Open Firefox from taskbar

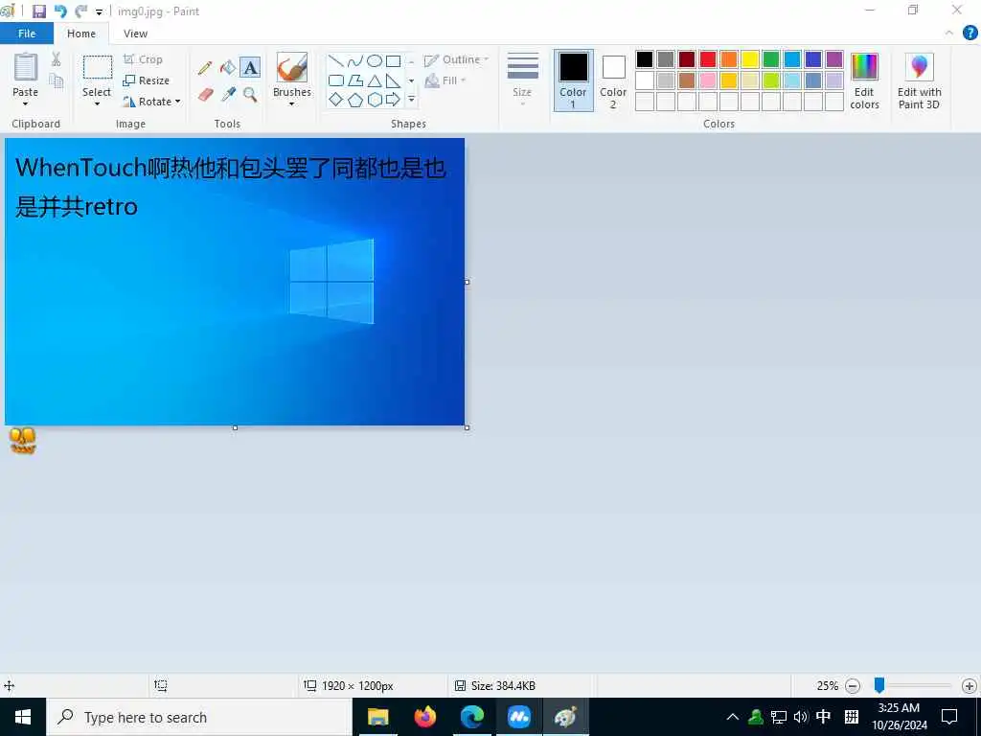[x=424, y=717]
